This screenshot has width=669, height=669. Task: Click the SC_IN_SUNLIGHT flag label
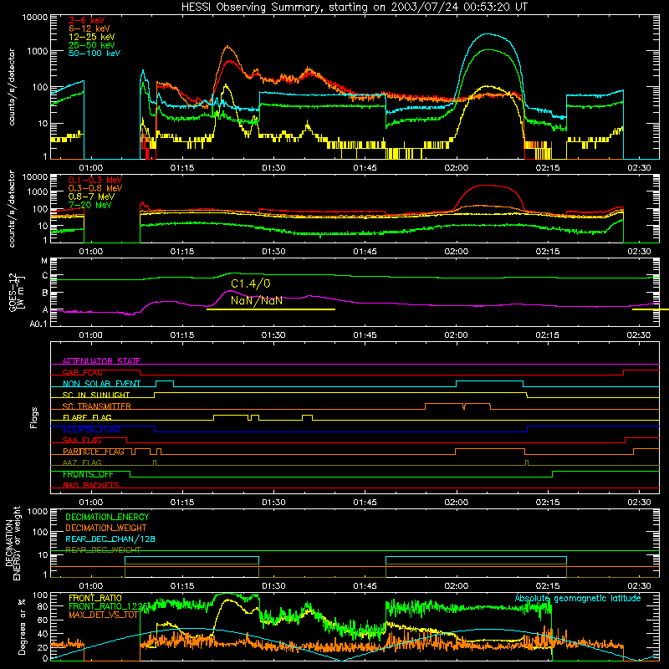tap(96, 395)
